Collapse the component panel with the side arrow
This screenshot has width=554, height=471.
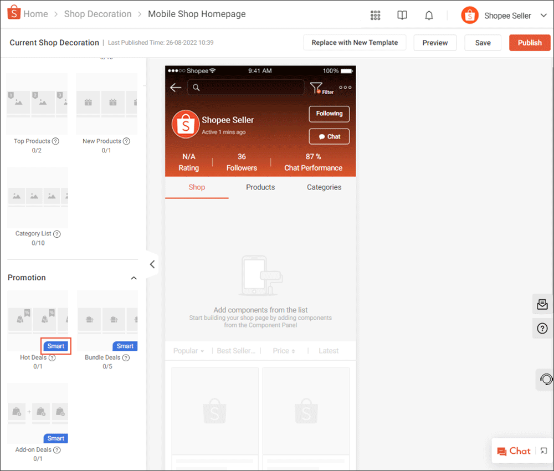[152, 264]
